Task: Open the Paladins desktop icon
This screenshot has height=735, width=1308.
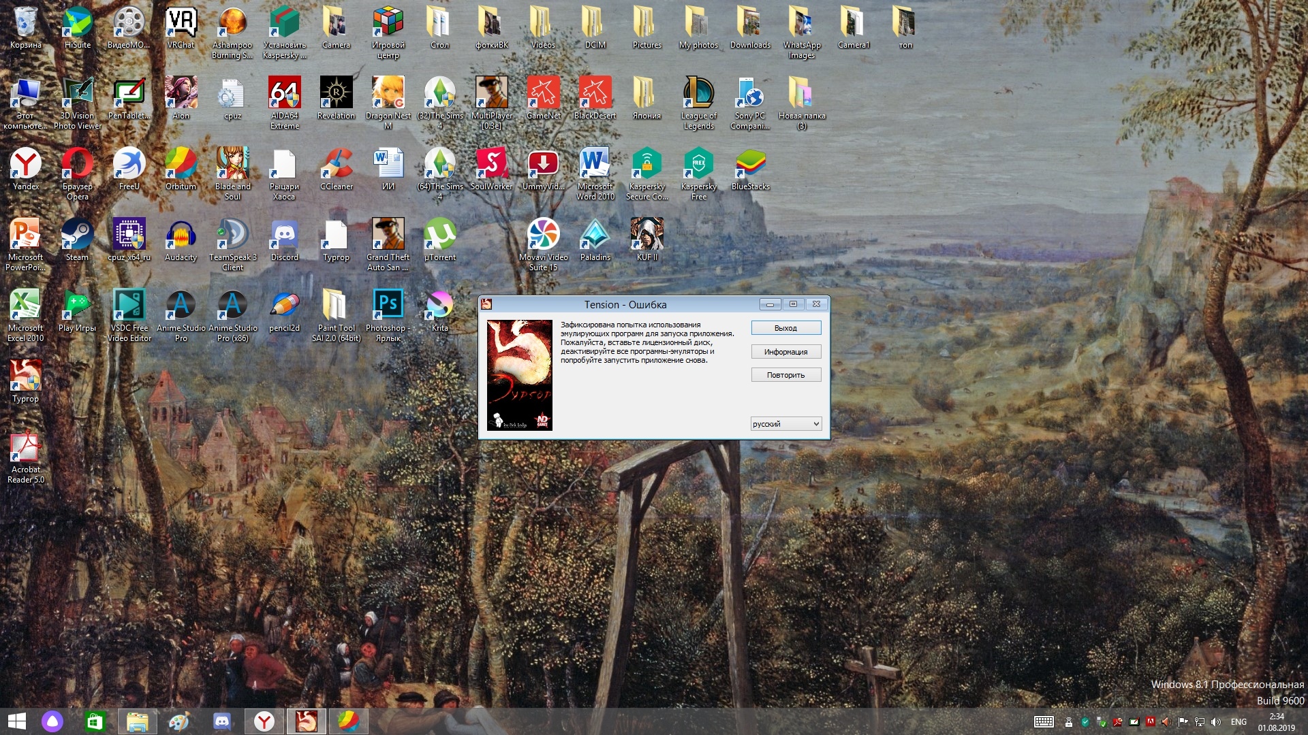Action: [x=595, y=240]
